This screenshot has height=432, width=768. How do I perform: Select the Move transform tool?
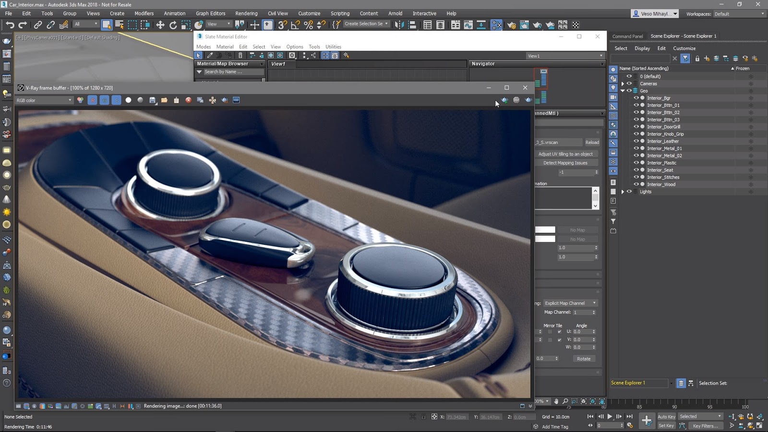pyautogui.click(x=160, y=25)
